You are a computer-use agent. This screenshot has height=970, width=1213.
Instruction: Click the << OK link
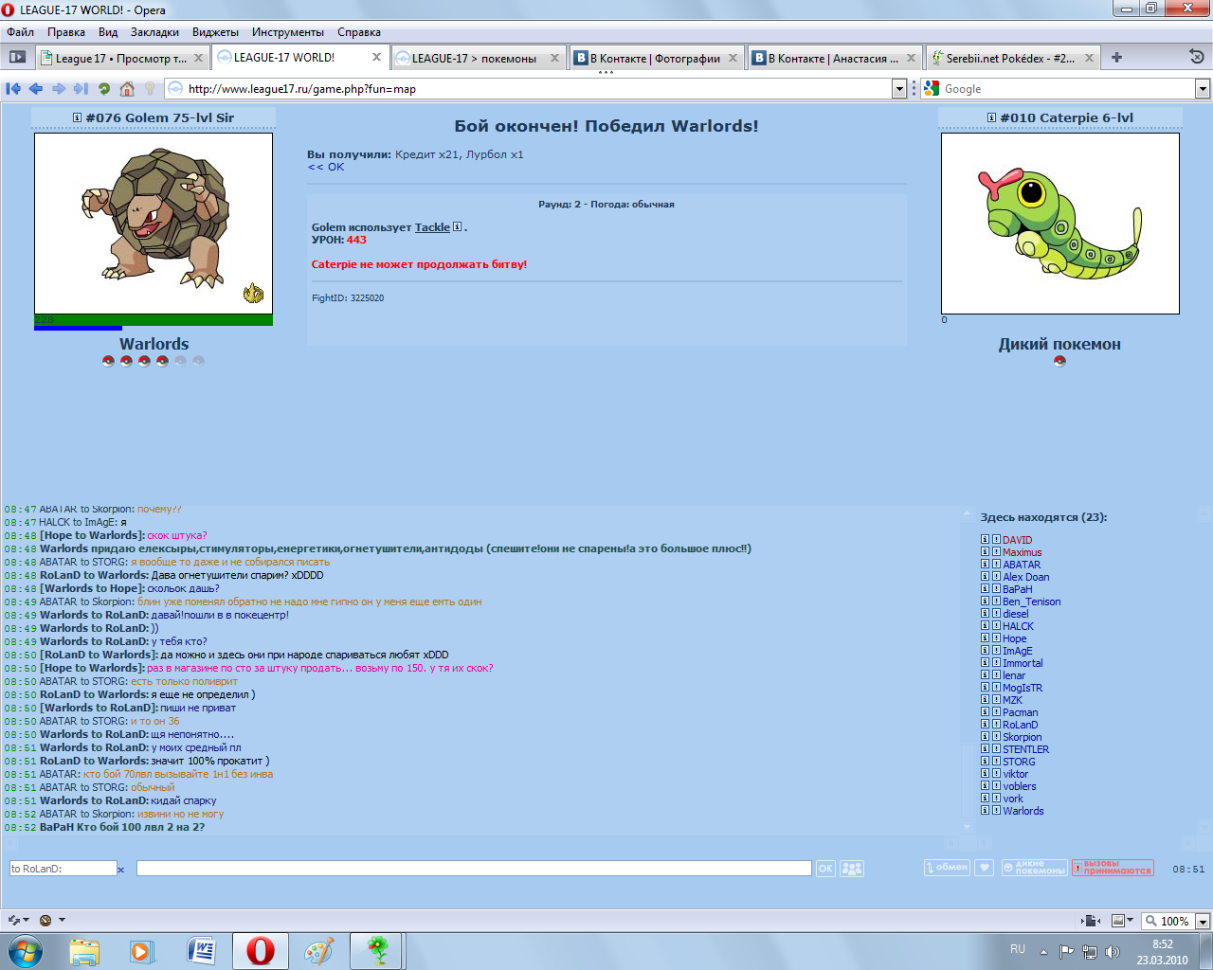[x=326, y=167]
